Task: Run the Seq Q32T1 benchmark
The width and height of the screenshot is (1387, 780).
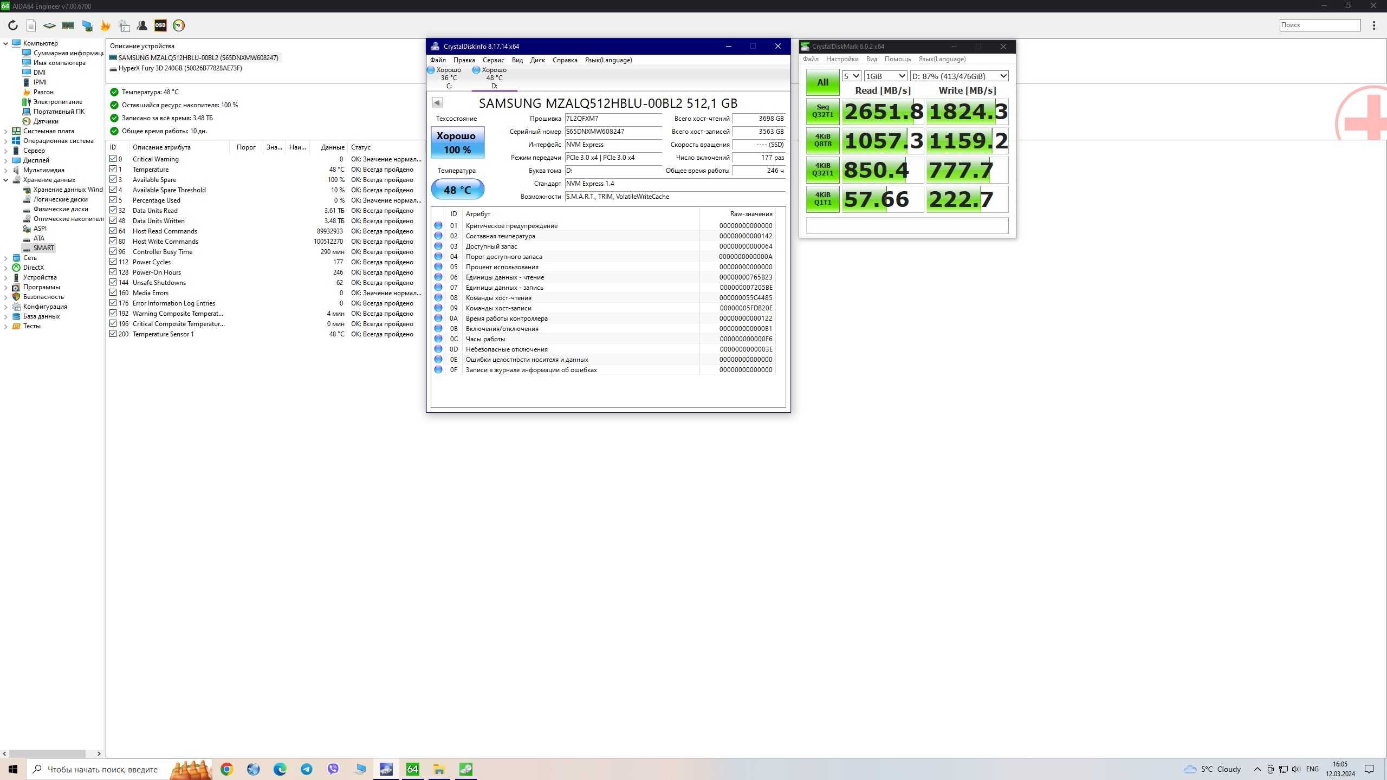Action: (822, 111)
